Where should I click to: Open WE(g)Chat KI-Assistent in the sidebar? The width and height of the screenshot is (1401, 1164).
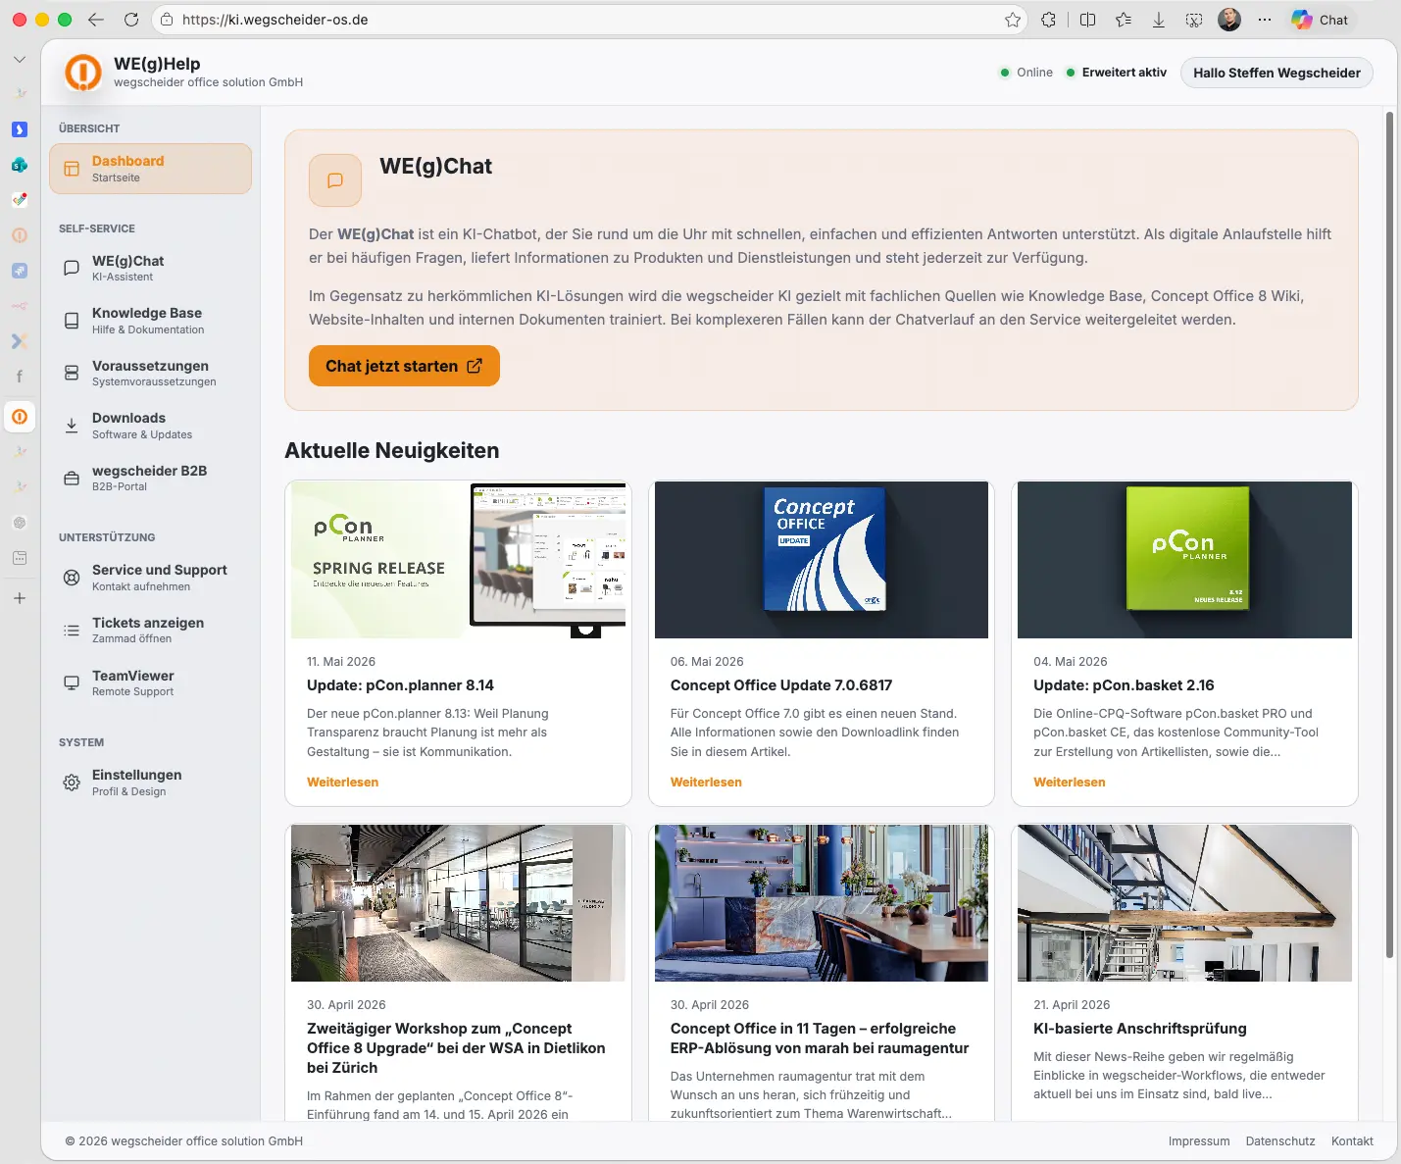pyautogui.click(x=150, y=269)
